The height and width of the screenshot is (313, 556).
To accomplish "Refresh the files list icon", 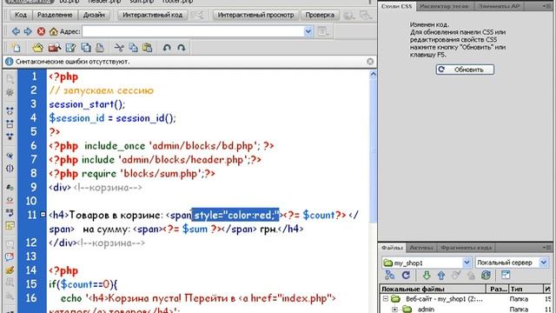I will tap(406, 275).
